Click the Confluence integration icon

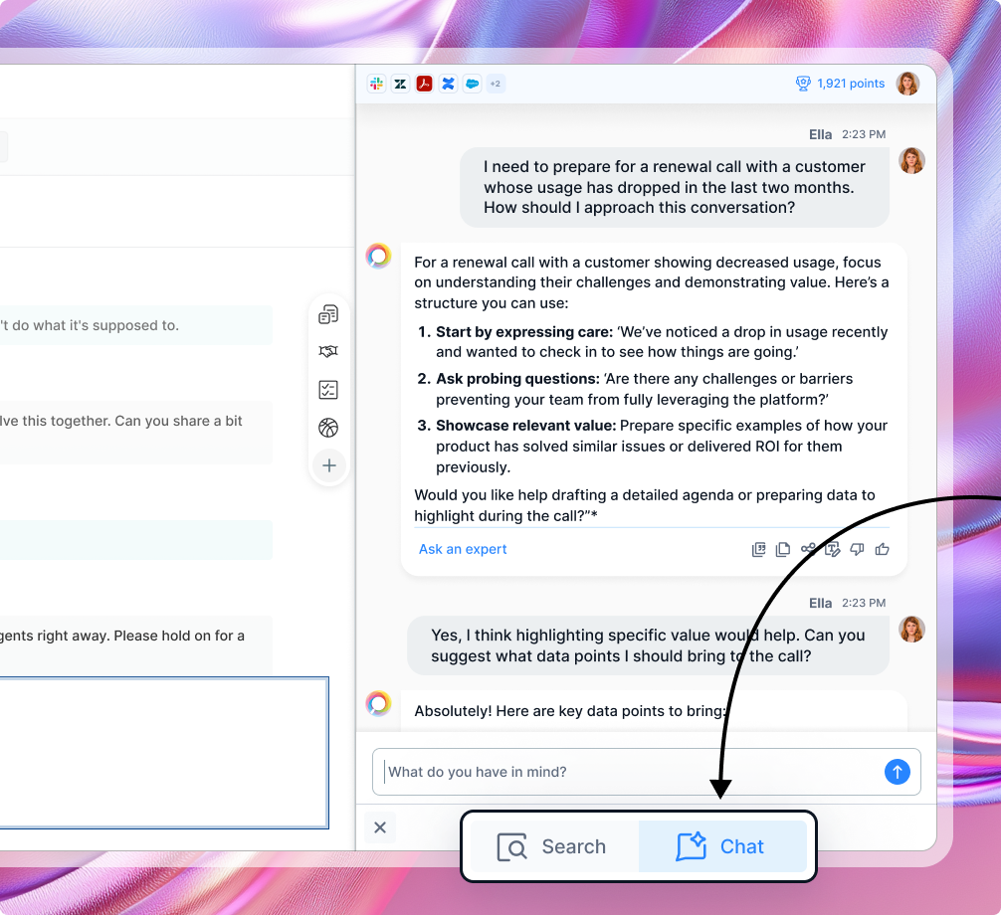pyautogui.click(x=448, y=85)
